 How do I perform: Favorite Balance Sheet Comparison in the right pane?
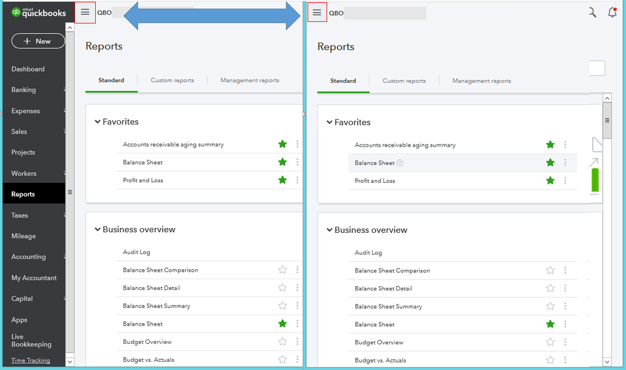coord(550,270)
